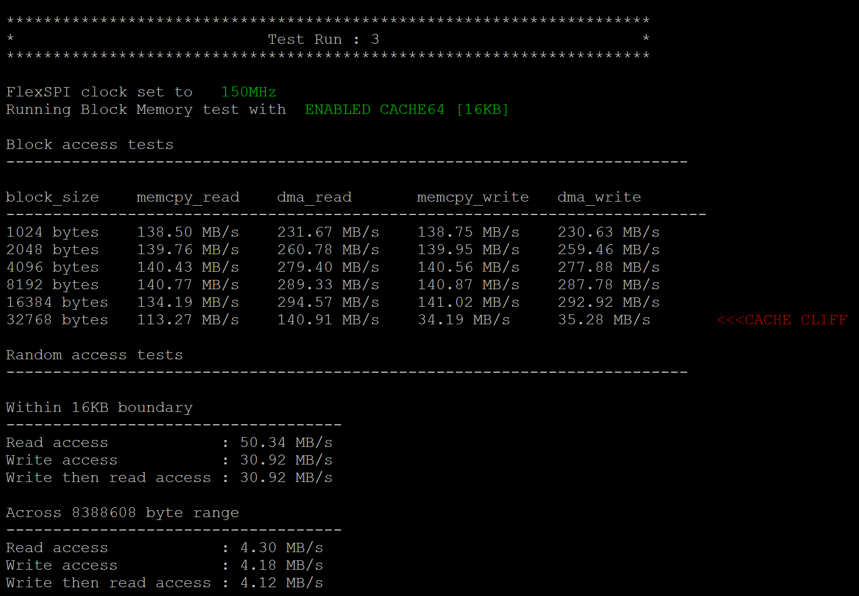Click the 4.12 MB/s write-then-read value
Screen dimensions: 859x596
(281, 583)
